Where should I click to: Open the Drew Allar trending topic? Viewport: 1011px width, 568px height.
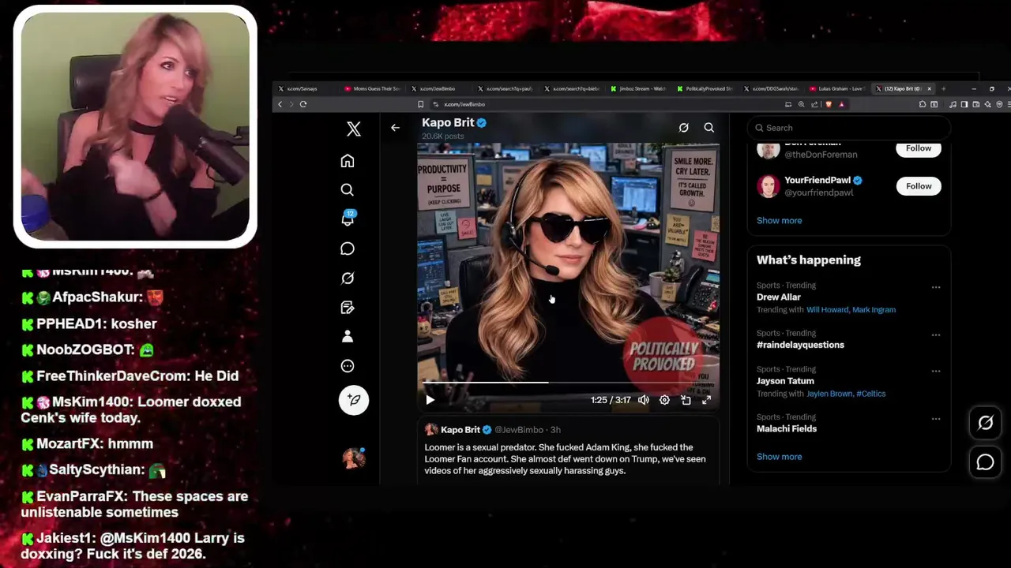(779, 297)
